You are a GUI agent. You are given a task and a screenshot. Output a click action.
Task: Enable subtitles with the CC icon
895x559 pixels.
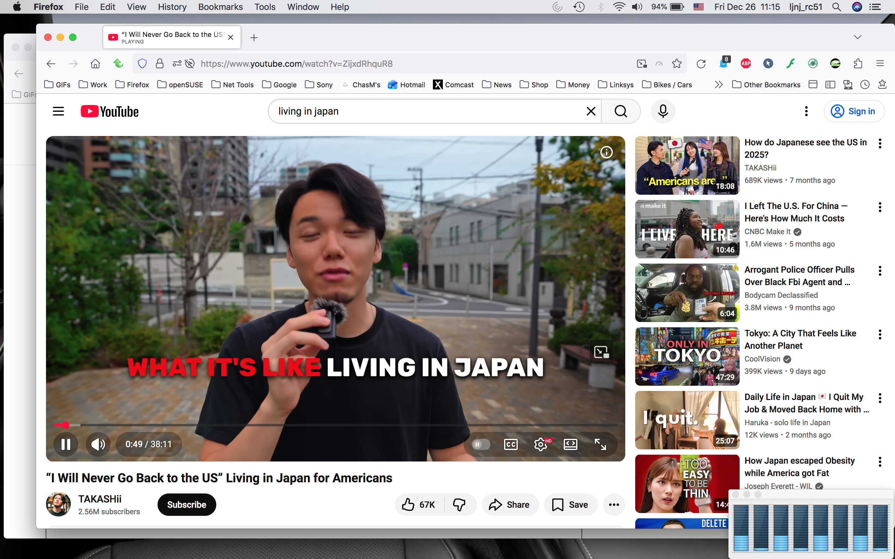[510, 444]
